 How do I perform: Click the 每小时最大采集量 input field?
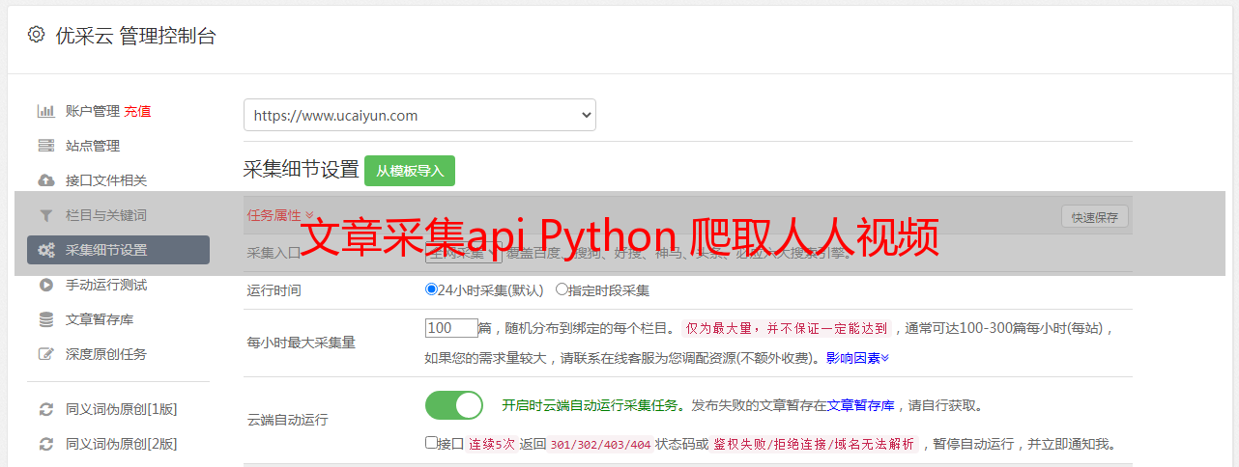click(x=451, y=328)
